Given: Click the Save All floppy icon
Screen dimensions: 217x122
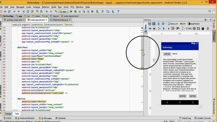Looking at the screenshot, I should coord(5,12).
